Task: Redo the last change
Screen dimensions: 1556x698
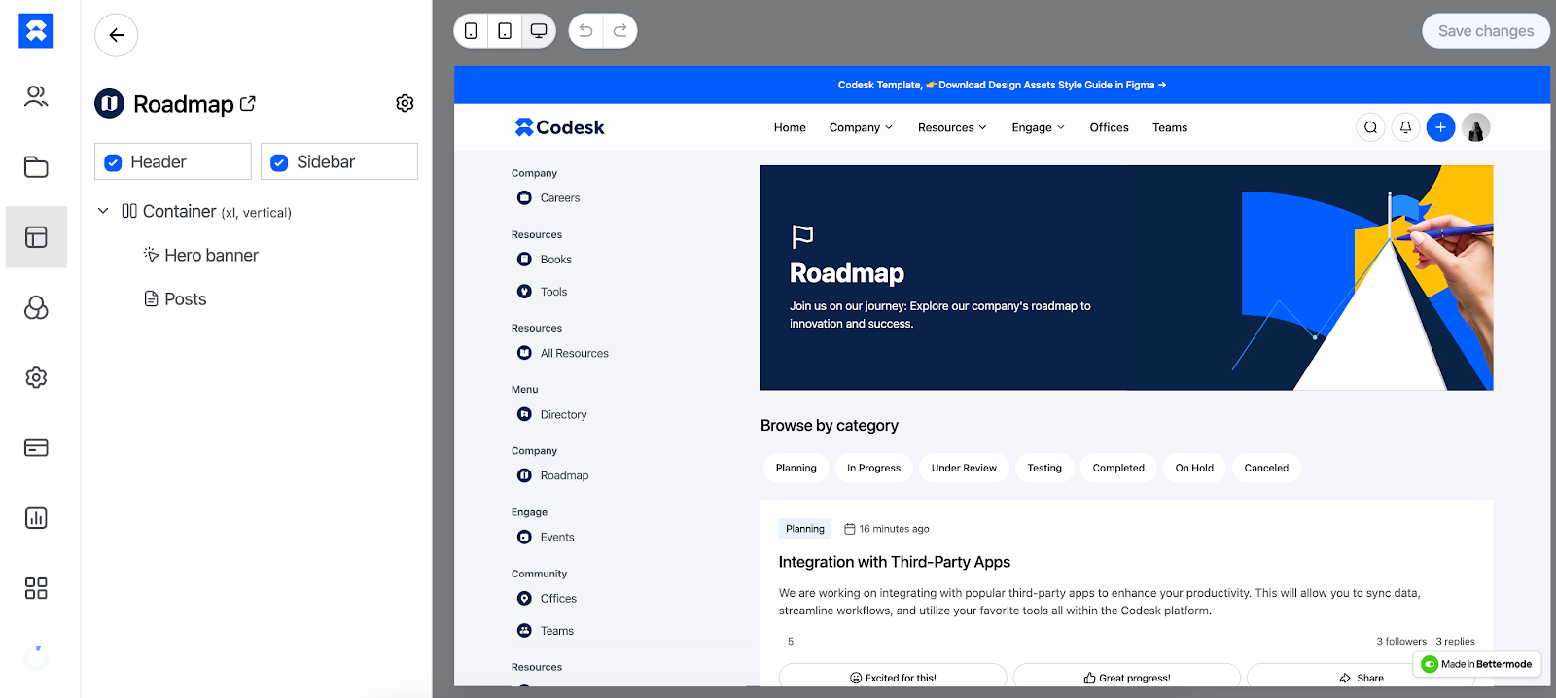Action: [x=620, y=31]
